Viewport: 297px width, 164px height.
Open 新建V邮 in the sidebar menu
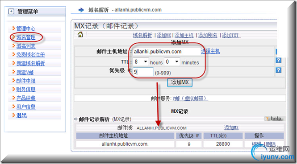click(25, 72)
